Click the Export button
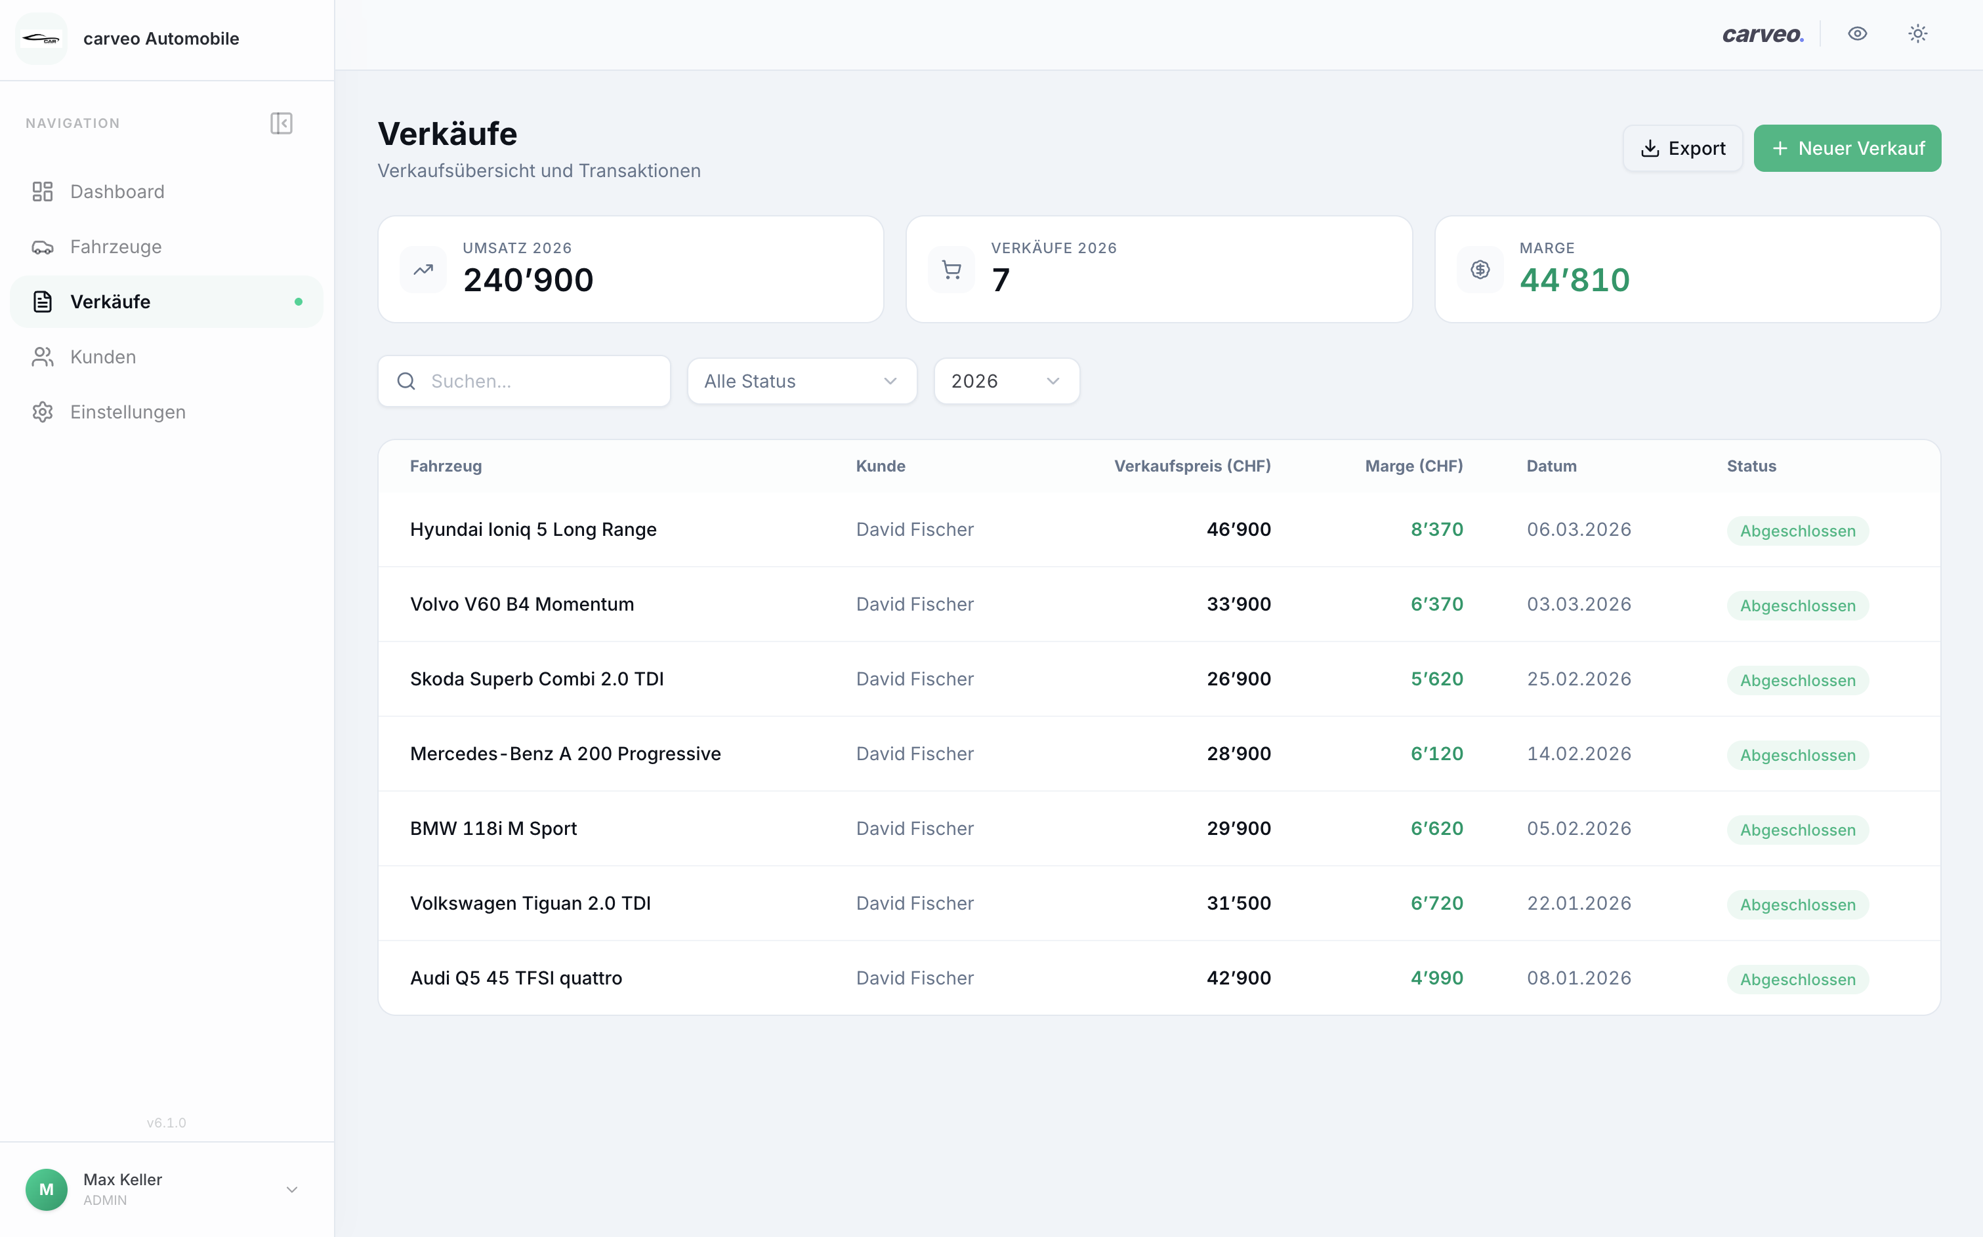1983x1237 pixels. coord(1682,148)
